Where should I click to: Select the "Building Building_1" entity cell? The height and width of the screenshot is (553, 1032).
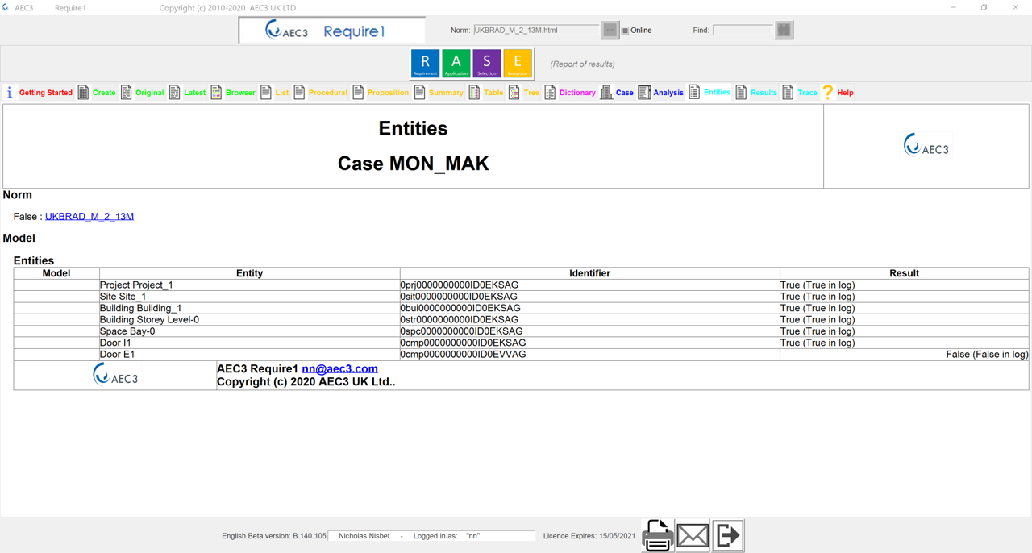(x=249, y=308)
